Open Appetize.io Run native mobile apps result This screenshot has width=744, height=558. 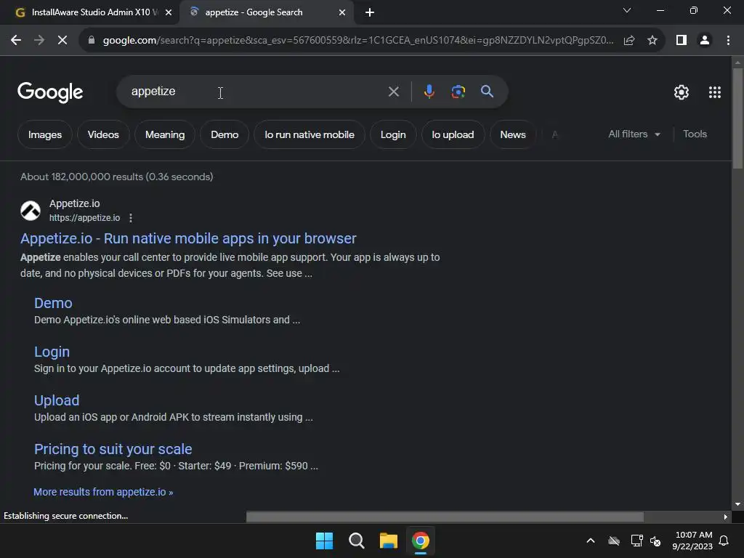188,238
